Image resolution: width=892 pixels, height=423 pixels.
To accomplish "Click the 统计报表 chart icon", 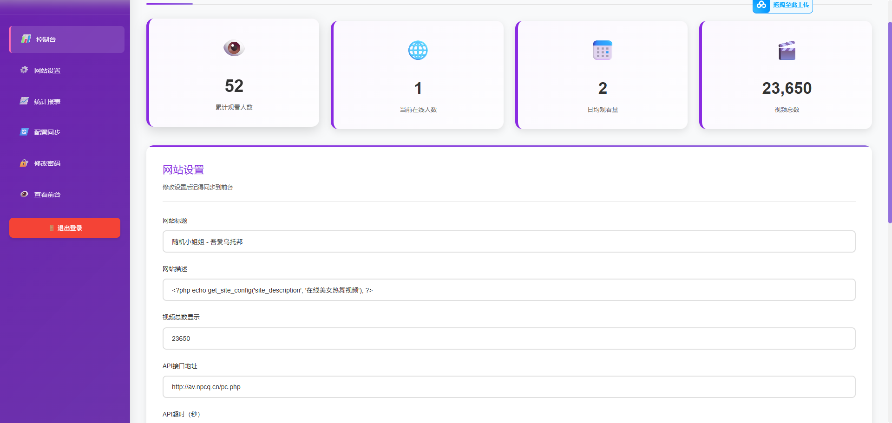I will 24,101.
